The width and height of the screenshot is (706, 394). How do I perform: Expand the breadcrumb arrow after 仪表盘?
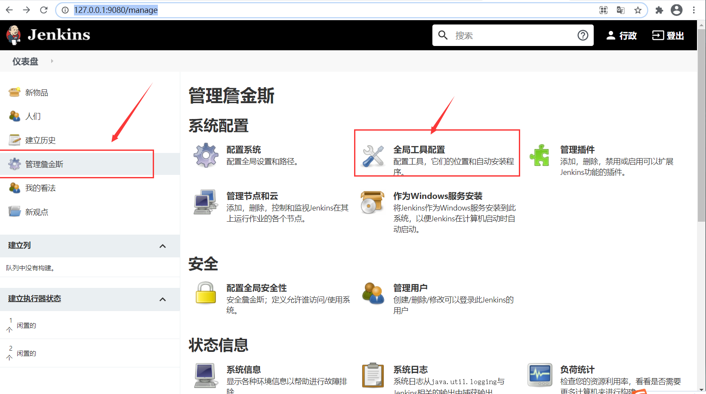52,61
